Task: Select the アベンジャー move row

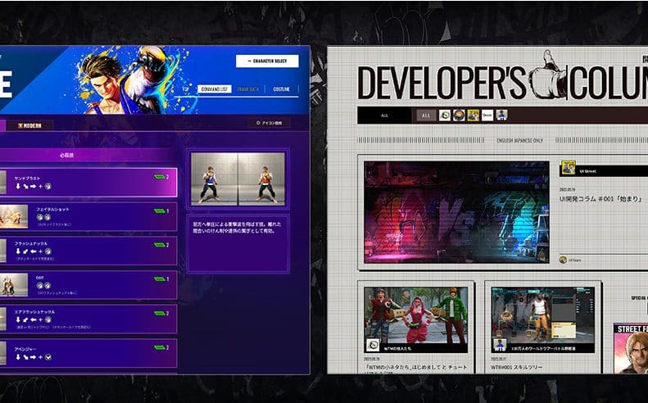Action: (x=88, y=353)
